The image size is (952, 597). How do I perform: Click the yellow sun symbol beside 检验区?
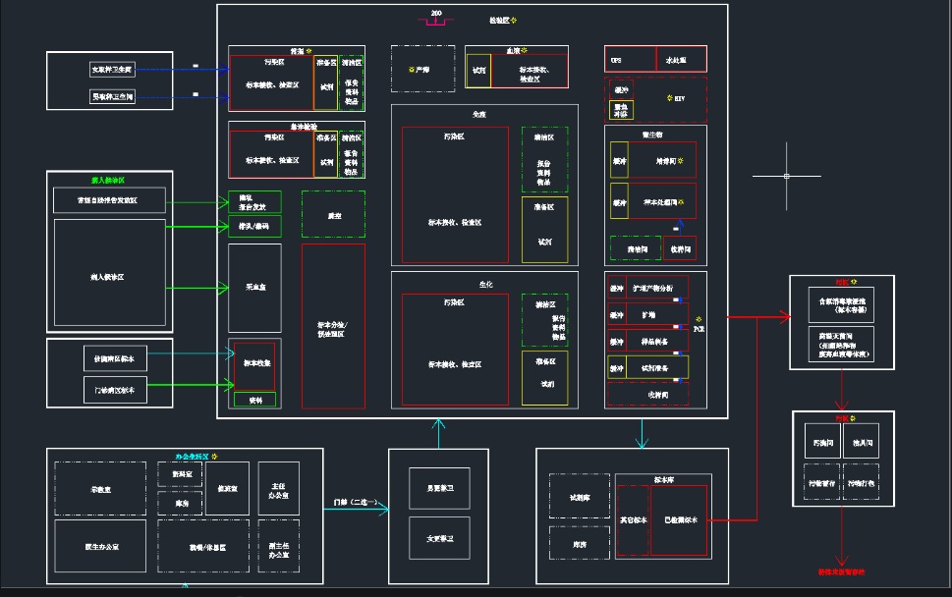click(513, 20)
